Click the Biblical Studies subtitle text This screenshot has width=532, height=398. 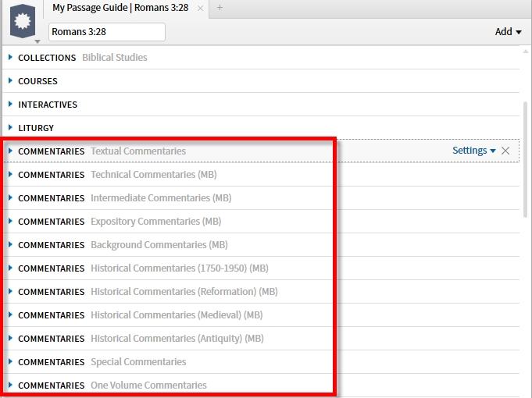(x=115, y=57)
